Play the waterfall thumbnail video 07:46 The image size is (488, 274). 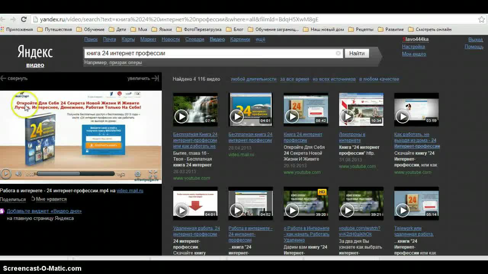point(195,109)
